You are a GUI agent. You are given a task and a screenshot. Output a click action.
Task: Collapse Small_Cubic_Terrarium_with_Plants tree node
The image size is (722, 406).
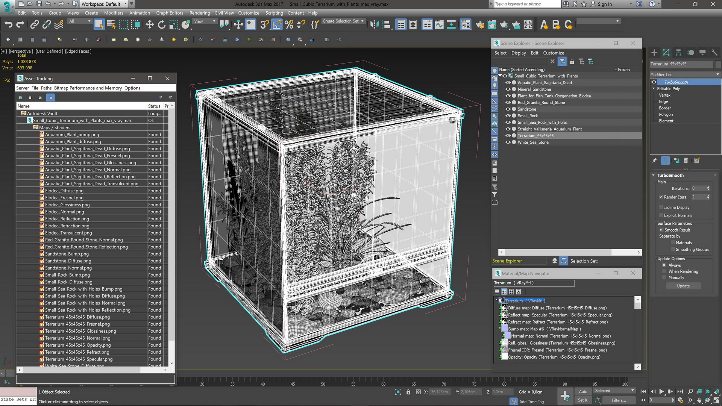tap(500, 76)
